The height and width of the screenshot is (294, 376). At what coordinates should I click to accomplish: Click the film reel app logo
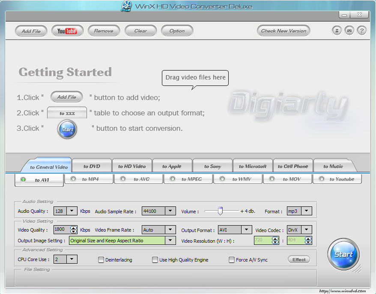tap(127, 6)
